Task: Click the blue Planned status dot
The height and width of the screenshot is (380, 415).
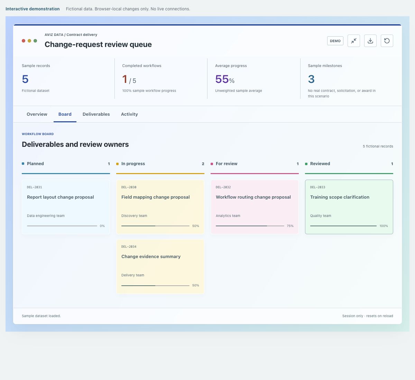Action: (x=23, y=164)
